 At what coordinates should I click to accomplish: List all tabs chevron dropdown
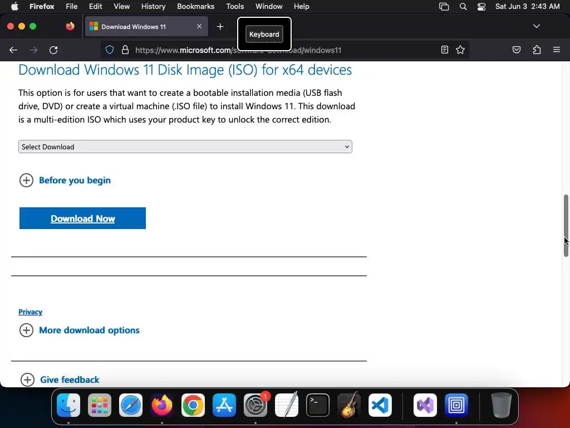pos(537,26)
